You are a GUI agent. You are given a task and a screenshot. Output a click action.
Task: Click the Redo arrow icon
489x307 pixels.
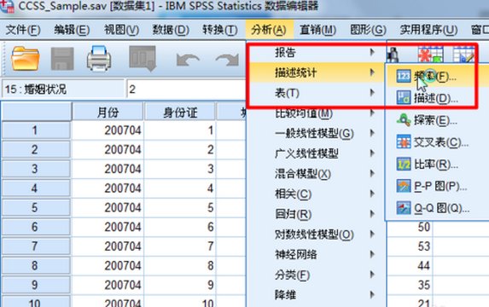[x=227, y=59]
